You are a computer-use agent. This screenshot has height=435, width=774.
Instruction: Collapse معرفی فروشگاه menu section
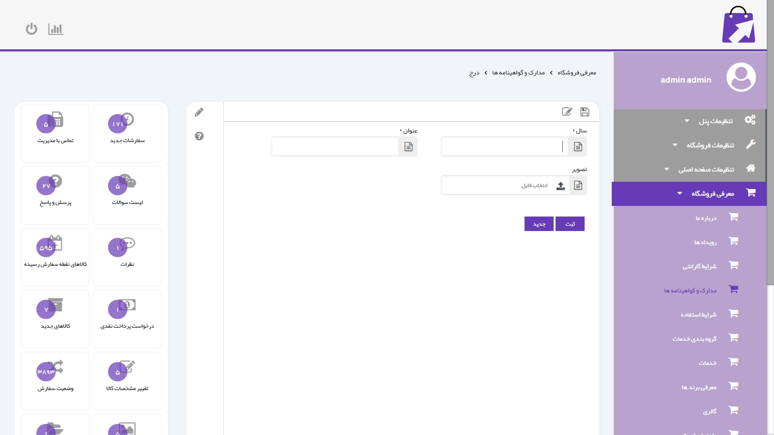click(x=712, y=193)
